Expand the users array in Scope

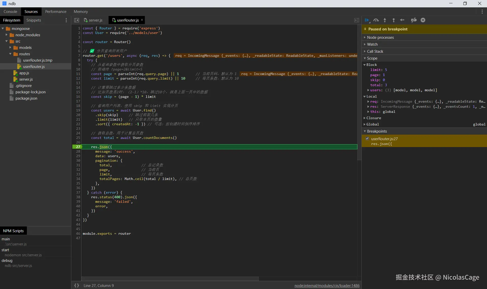coord(368,90)
